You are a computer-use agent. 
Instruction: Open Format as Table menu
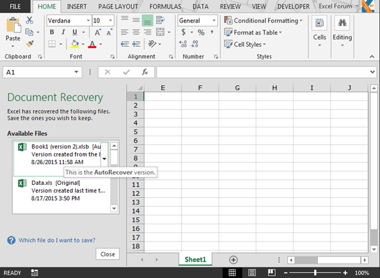coord(253,32)
